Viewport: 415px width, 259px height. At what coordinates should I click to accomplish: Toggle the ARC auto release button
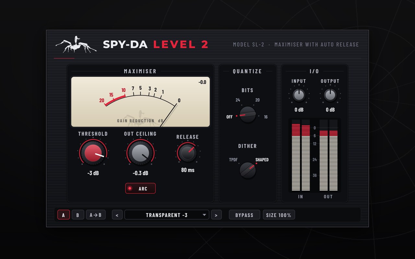[x=140, y=188]
